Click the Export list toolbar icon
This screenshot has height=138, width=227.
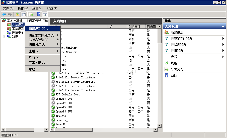tap(31, 15)
